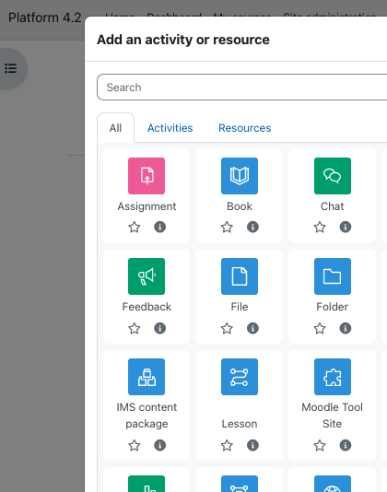Viewport: 387px width, 492px height.
Task: Select the Assignment activity icon
Action: click(x=147, y=176)
